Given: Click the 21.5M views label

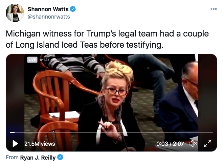Looking at the screenshot, I should coord(40,144).
